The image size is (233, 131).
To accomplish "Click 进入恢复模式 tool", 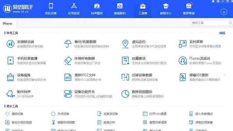I will 201,114.
